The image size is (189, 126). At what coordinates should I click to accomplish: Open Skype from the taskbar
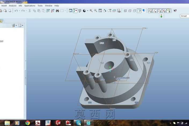point(79,123)
